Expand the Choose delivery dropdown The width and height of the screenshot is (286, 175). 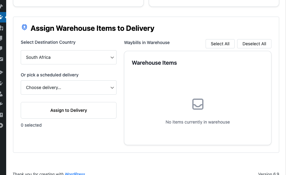click(69, 87)
